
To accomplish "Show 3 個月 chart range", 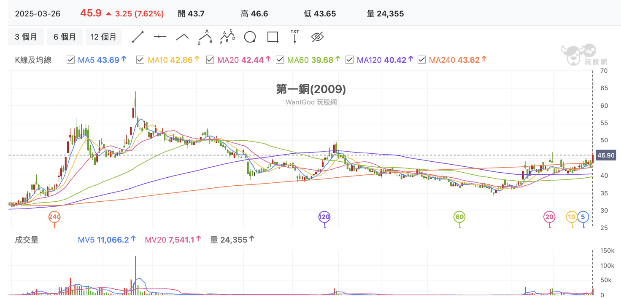I will coord(26,37).
